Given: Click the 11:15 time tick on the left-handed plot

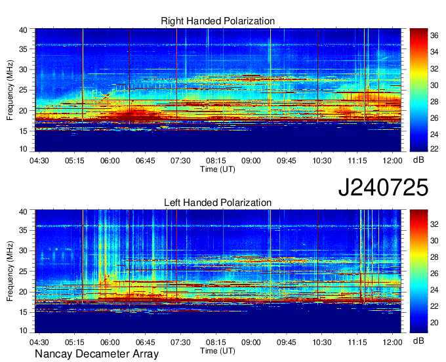Looking at the screenshot, I should (357, 342).
